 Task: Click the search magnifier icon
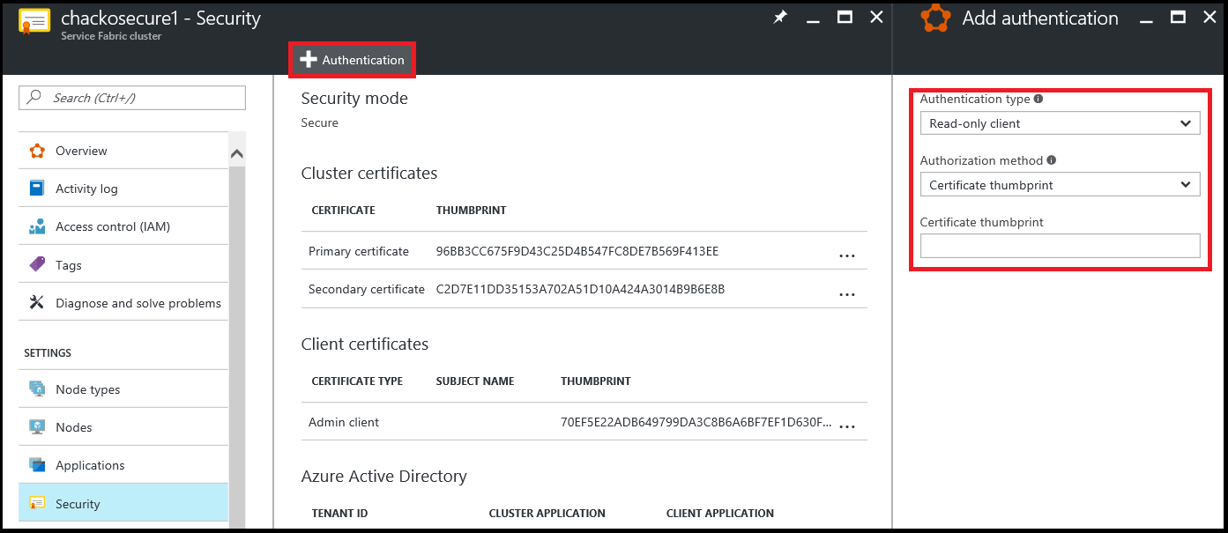35,98
